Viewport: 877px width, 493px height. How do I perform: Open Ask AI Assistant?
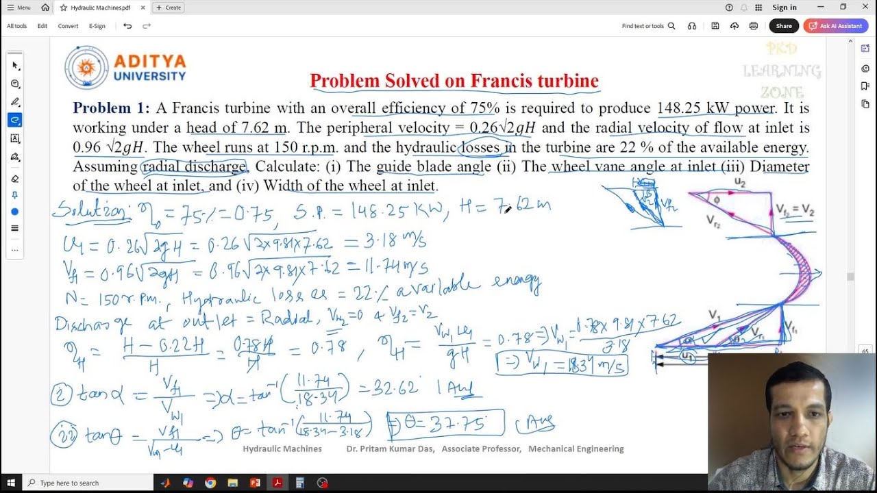(836, 26)
